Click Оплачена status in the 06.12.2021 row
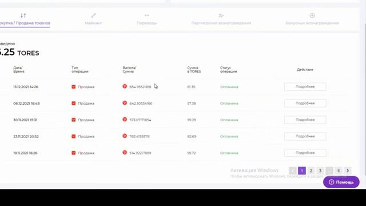 tap(229, 104)
